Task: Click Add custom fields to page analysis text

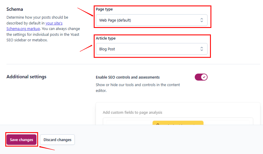Action: 133,112
